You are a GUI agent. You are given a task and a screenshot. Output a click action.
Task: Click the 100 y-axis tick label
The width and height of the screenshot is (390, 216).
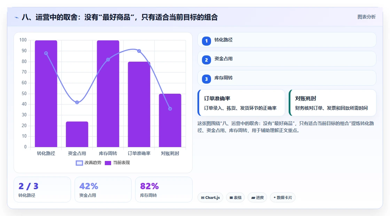pos(23,40)
